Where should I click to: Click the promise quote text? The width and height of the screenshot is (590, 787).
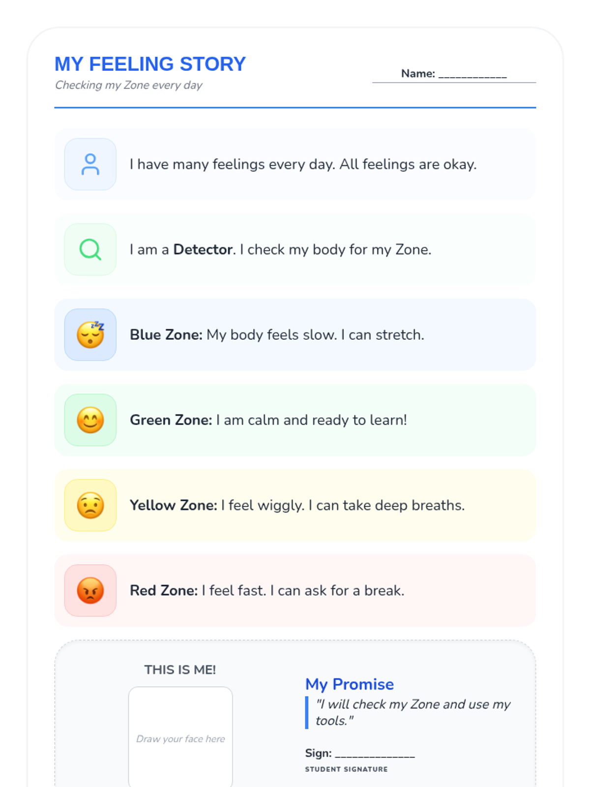tap(412, 712)
